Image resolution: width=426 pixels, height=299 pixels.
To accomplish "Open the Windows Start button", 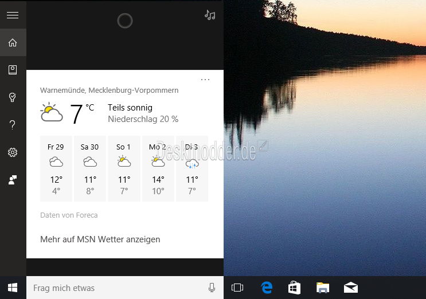I will click(13, 288).
